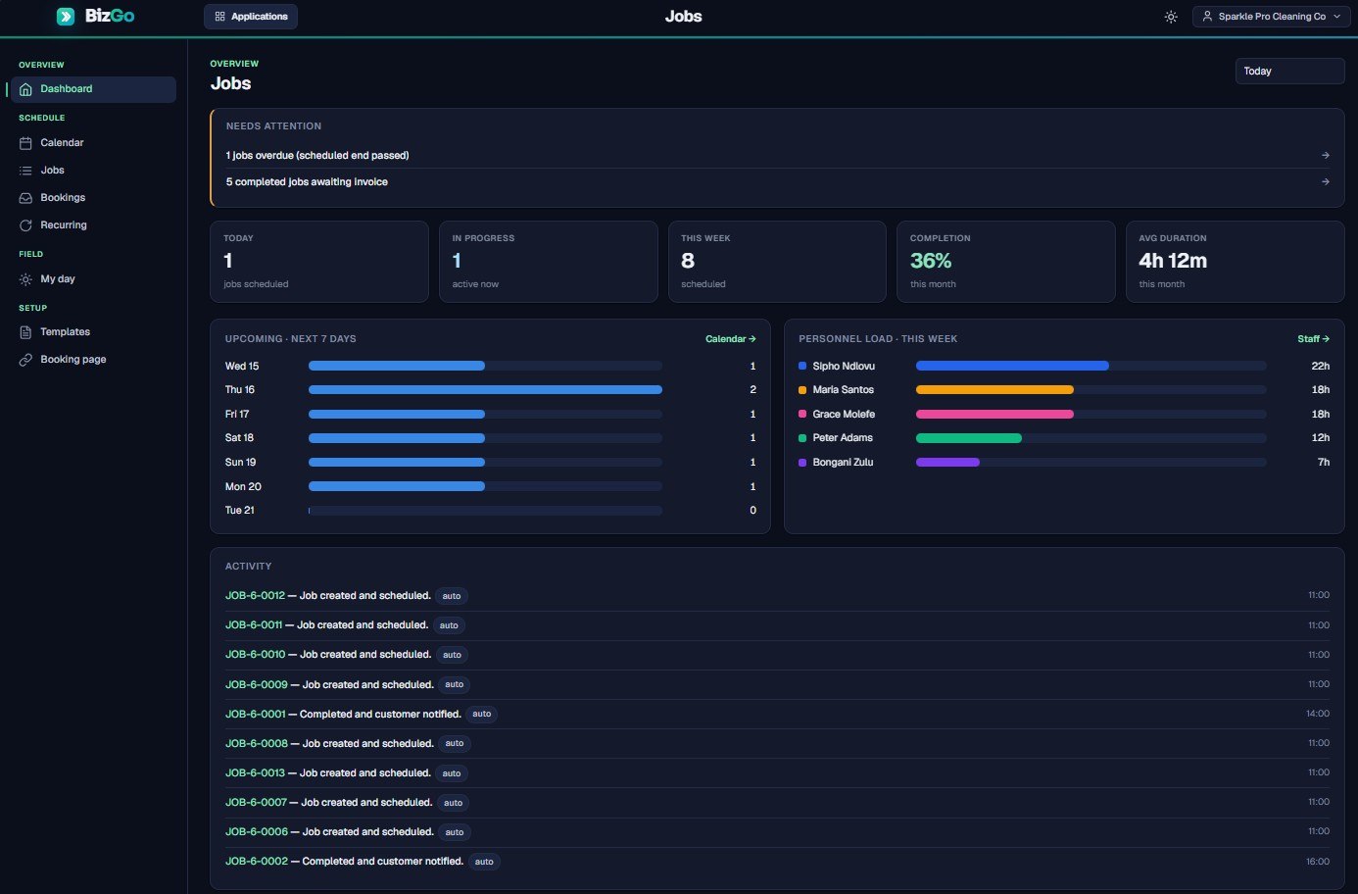Click the BizGo logo icon
1358x894 pixels.
66,16
